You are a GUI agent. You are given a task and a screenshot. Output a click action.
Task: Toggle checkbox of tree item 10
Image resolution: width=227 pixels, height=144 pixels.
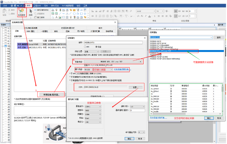coord(6,46)
